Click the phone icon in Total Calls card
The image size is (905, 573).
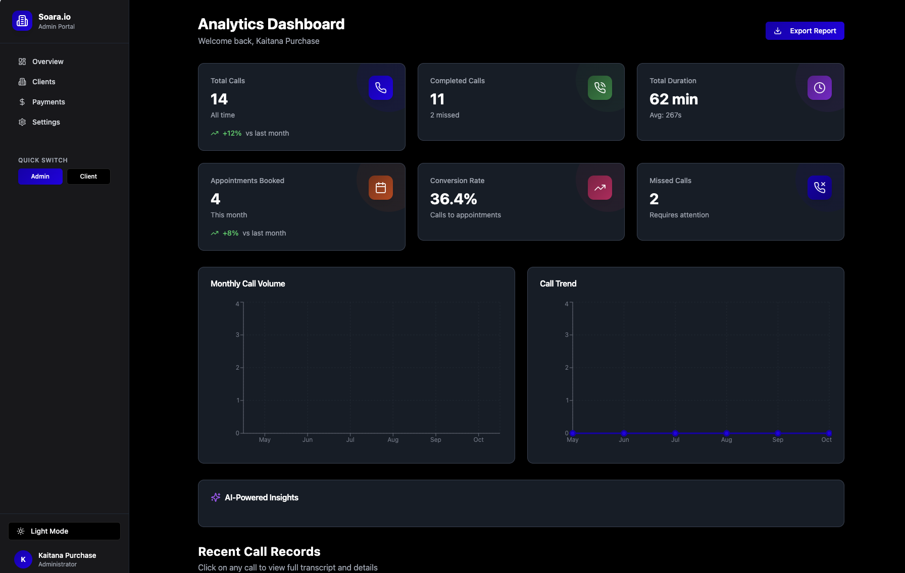coord(380,88)
